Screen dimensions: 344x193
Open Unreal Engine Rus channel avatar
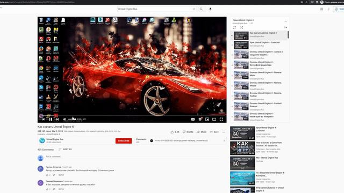click(x=42, y=140)
